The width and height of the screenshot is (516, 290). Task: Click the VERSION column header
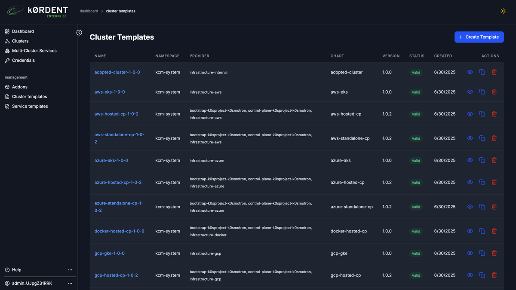pos(391,56)
